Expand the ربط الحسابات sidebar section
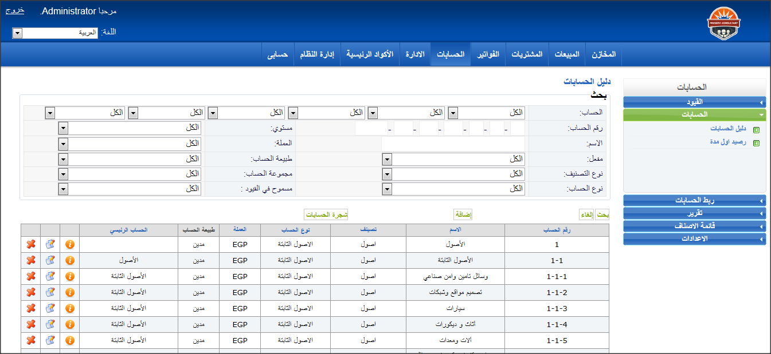Image resolution: width=771 pixels, height=354 pixels. pyautogui.click(x=694, y=201)
